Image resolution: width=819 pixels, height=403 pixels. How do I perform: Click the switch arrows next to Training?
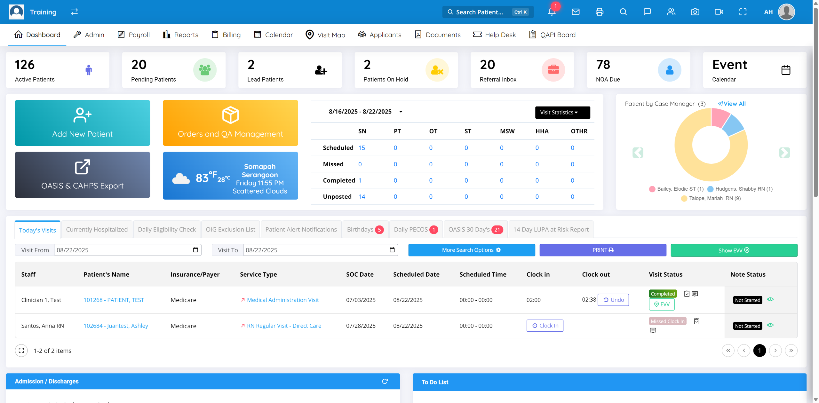[x=74, y=12]
